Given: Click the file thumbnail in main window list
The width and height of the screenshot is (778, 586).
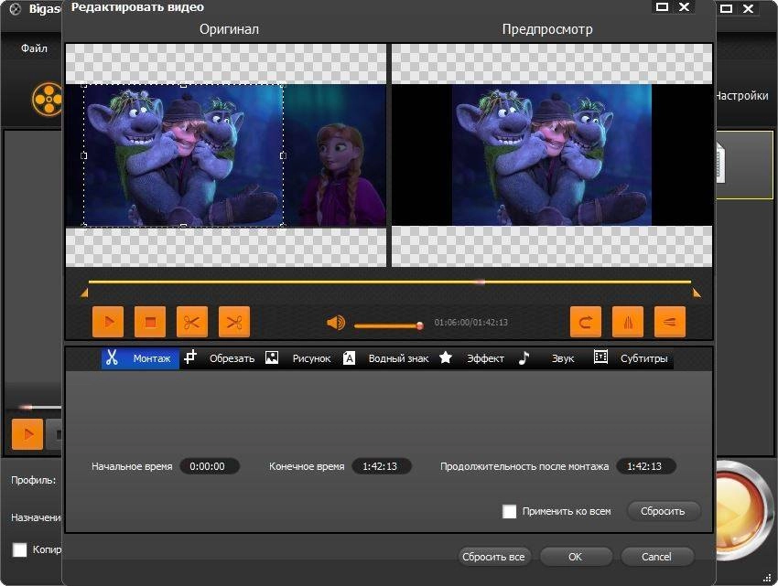Looking at the screenshot, I should (720, 163).
